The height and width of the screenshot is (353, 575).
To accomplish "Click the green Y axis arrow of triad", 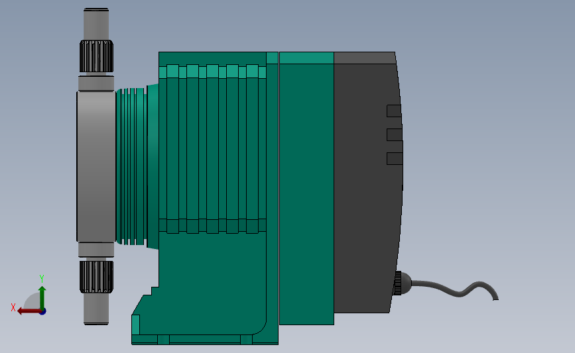I will [42, 298].
